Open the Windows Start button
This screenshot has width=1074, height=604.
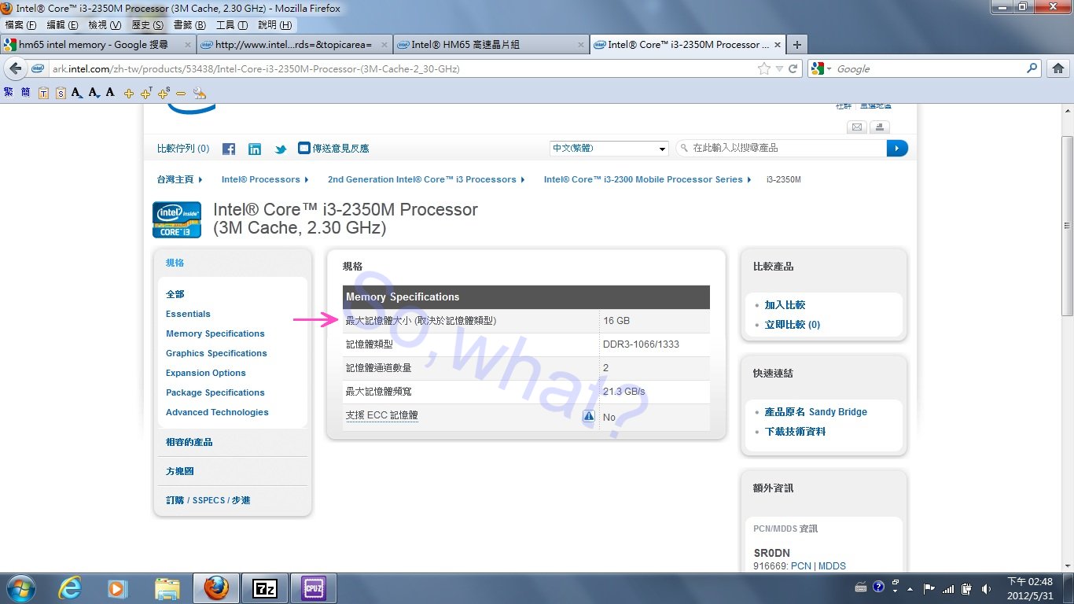coord(20,588)
